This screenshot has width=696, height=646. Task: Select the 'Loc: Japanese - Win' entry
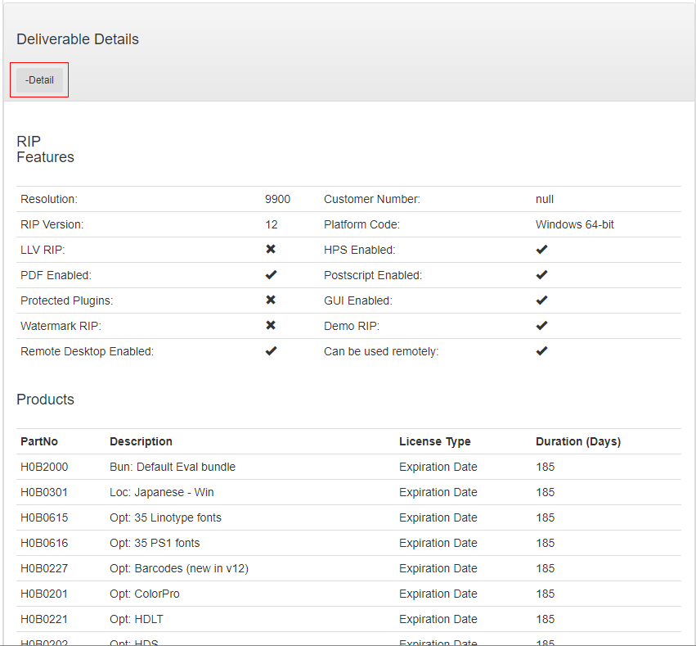(161, 492)
